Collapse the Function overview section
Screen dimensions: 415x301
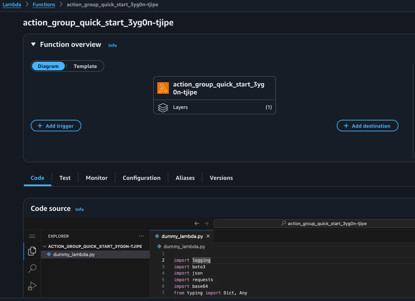(x=33, y=44)
